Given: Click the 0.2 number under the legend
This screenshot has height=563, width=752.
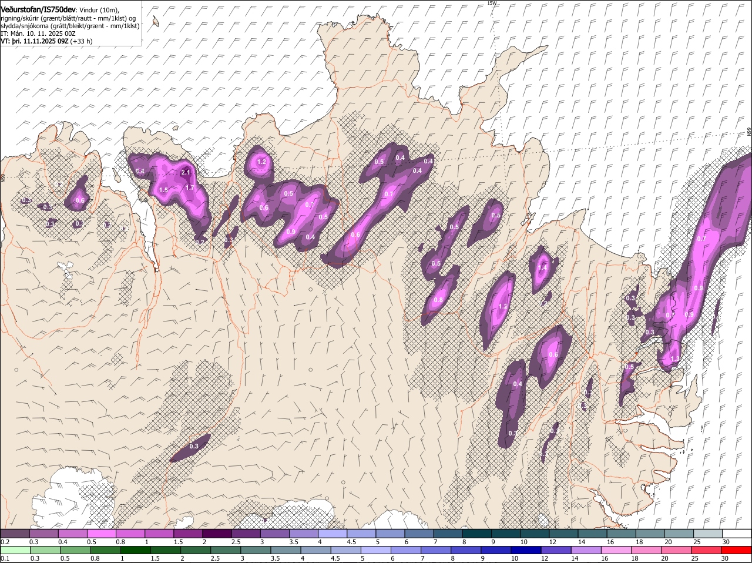Looking at the screenshot, I should 5,541.
